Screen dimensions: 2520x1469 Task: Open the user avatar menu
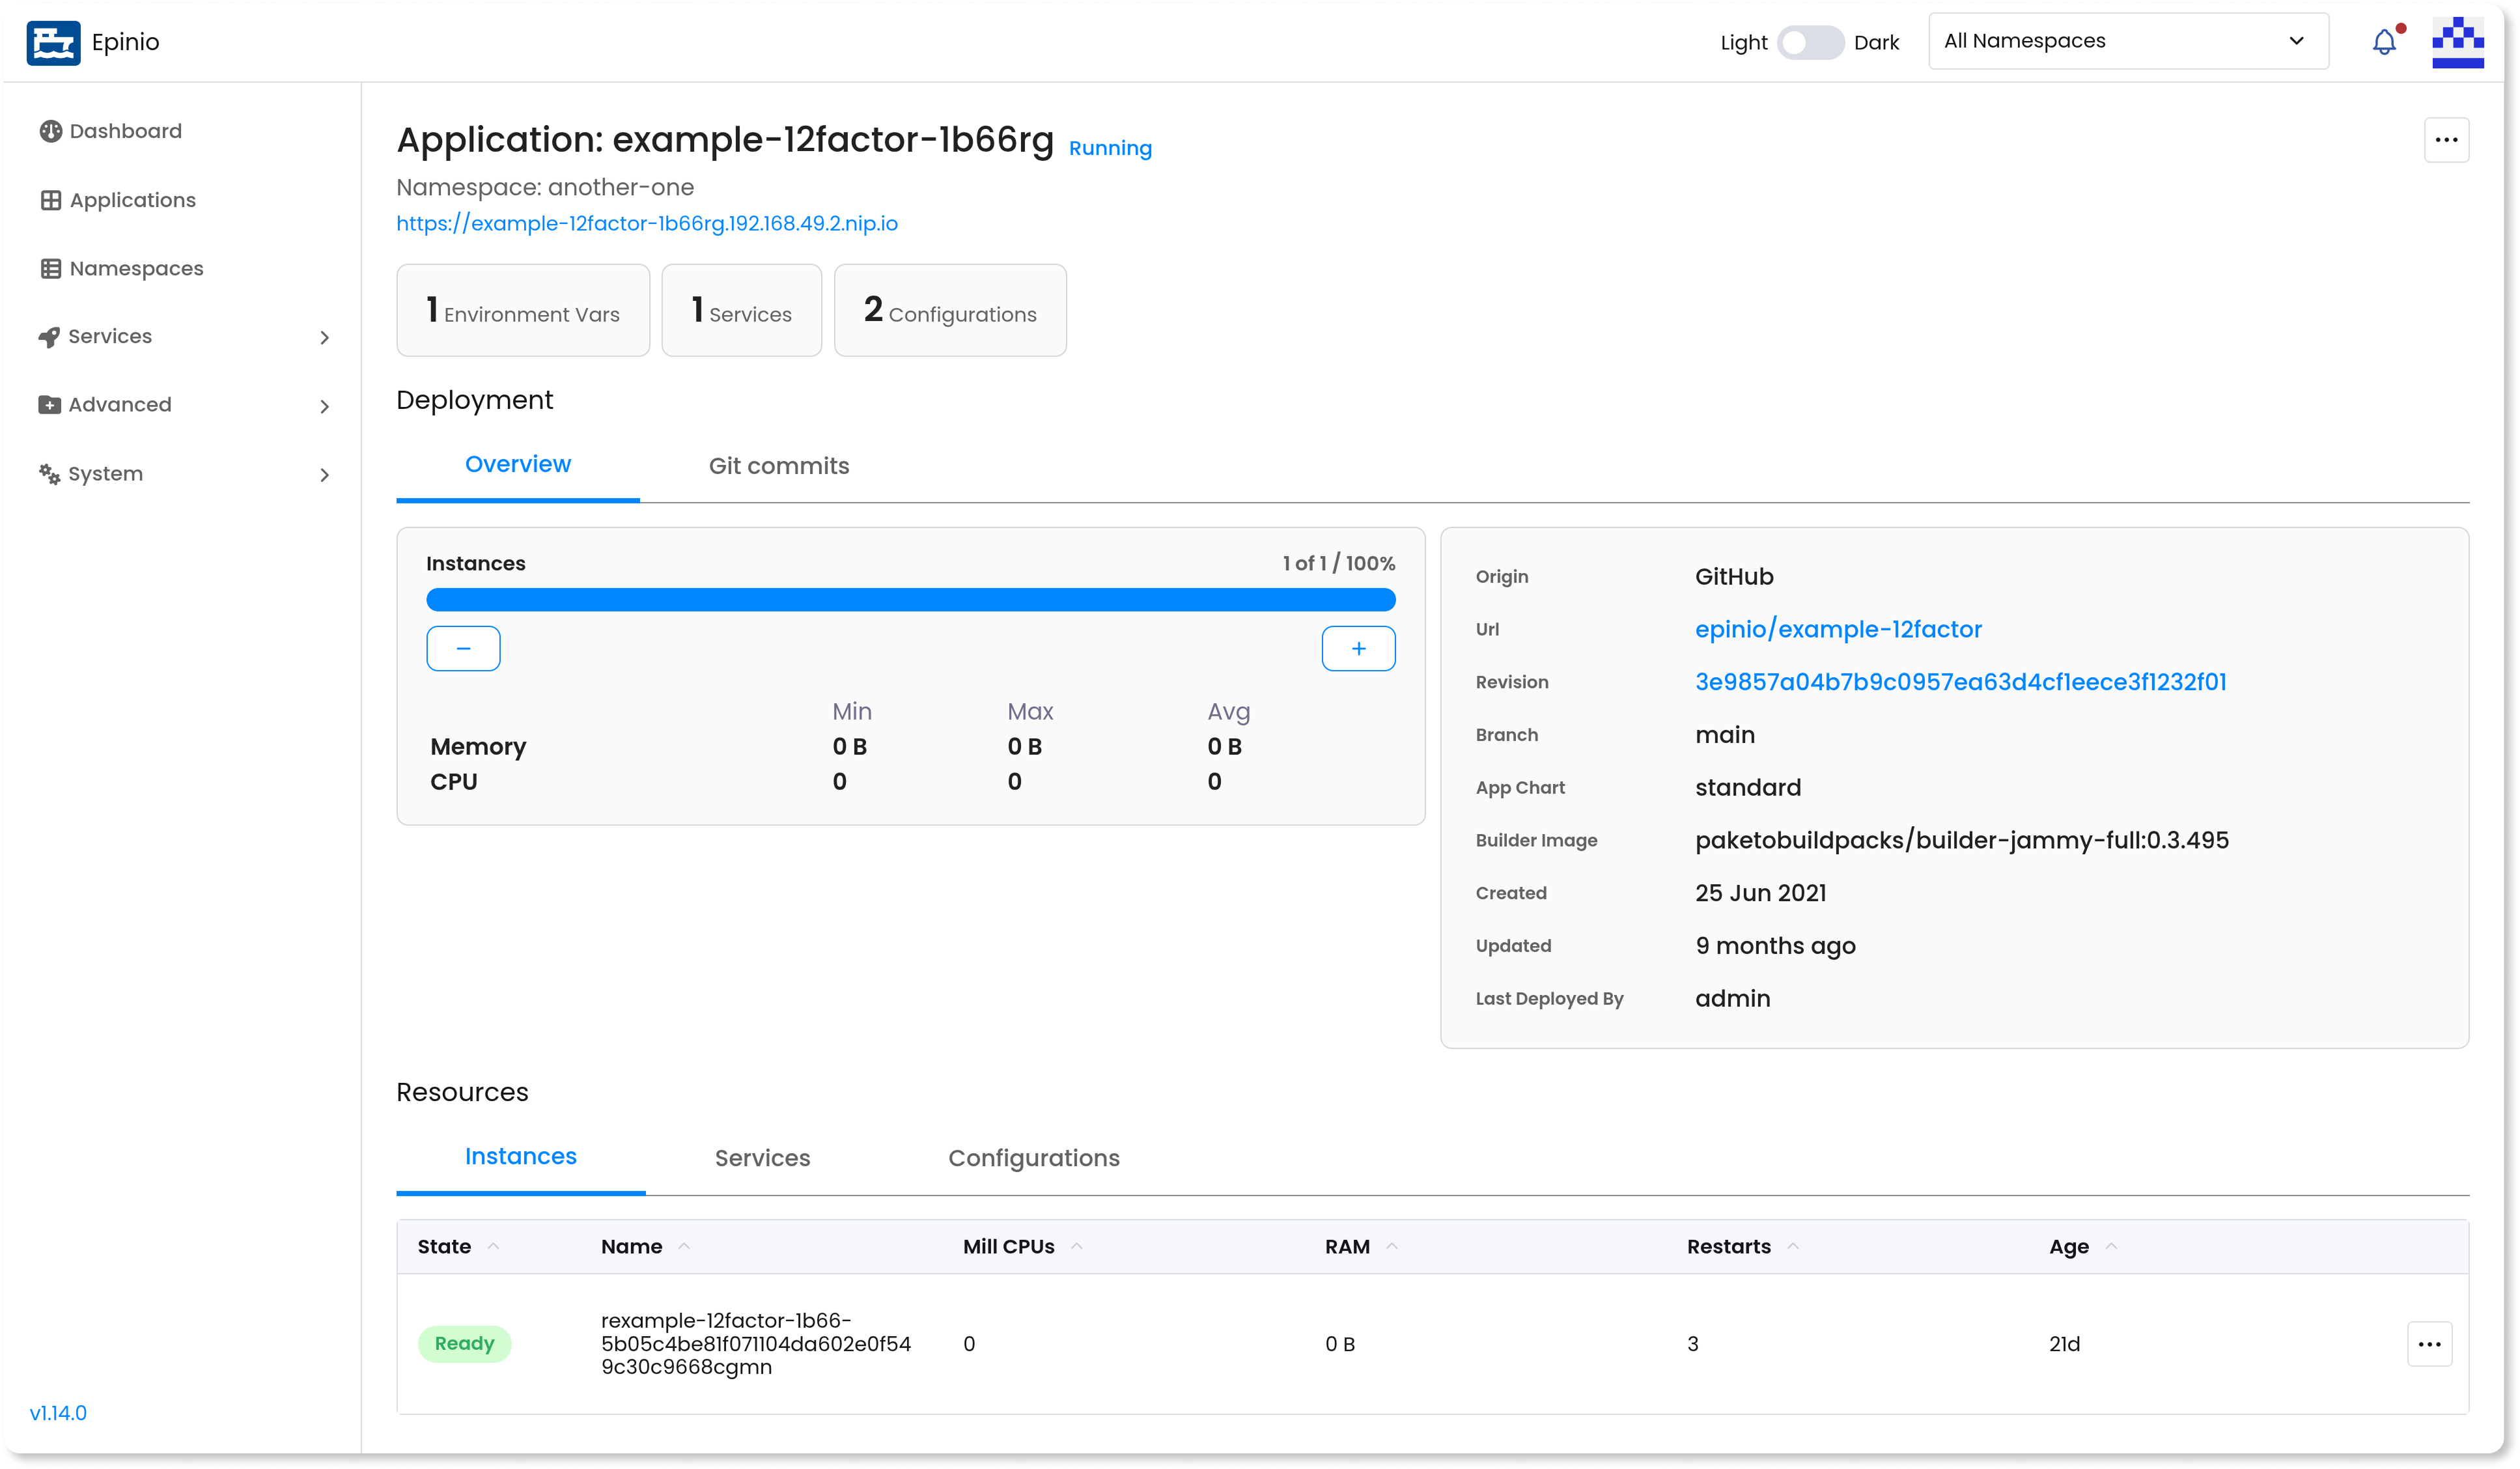(x=2458, y=42)
